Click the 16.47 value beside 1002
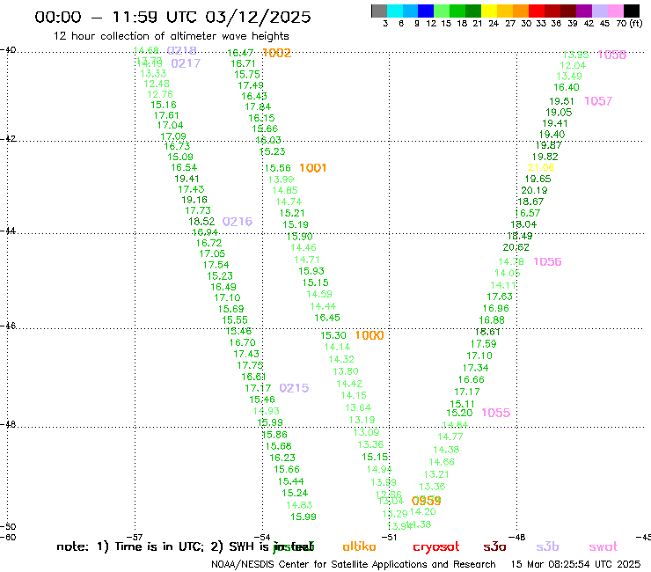The width and height of the screenshot is (651, 572). 240,53
